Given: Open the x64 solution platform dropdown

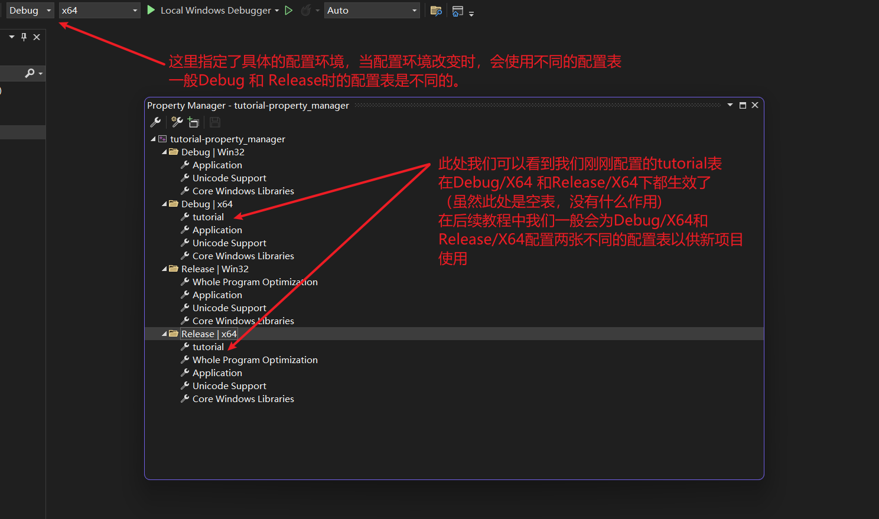Looking at the screenshot, I should 99,11.
